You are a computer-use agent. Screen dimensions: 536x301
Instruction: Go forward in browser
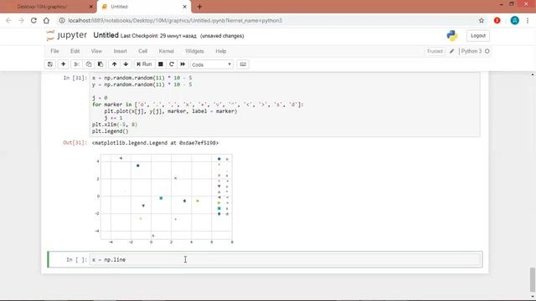coord(21,20)
